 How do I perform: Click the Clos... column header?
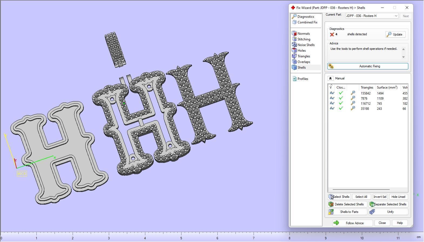(341, 87)
